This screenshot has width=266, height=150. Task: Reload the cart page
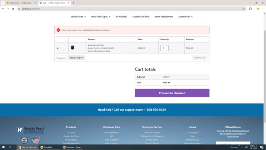(x=13, y=9)
